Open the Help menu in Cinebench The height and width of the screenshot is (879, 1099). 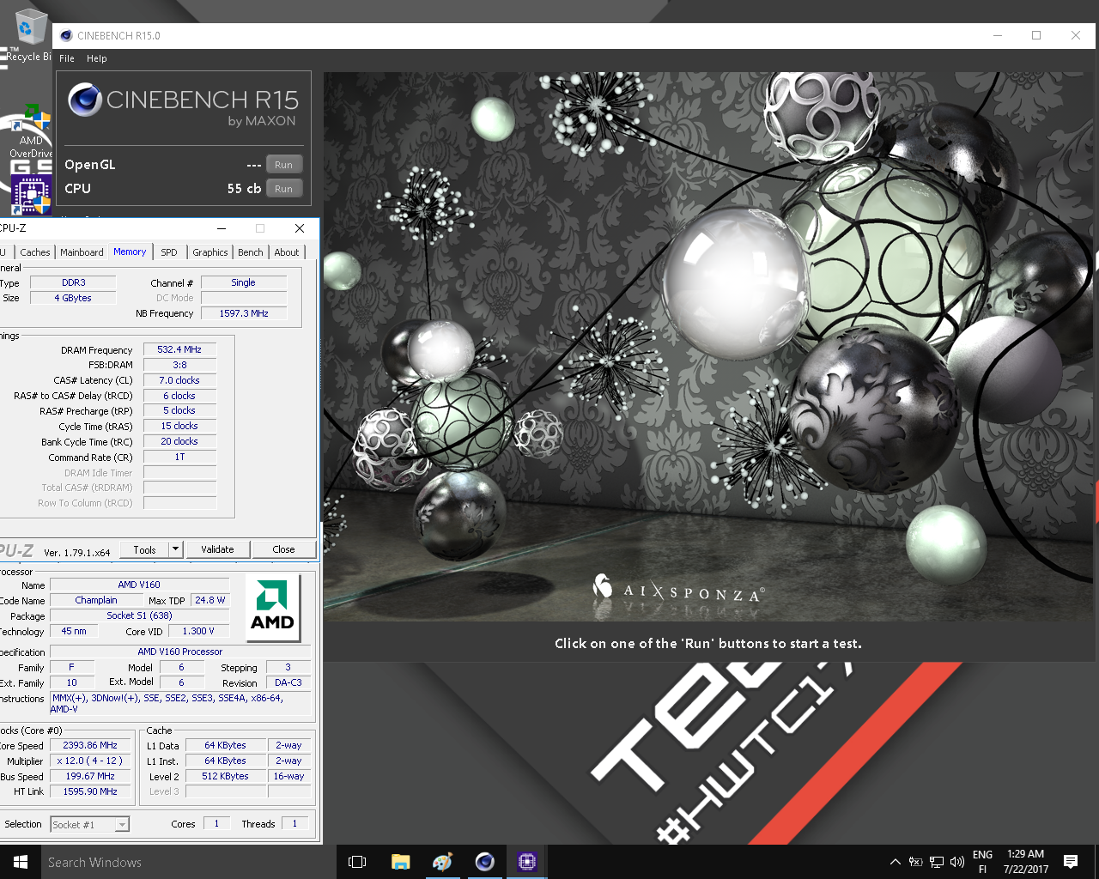97,58
